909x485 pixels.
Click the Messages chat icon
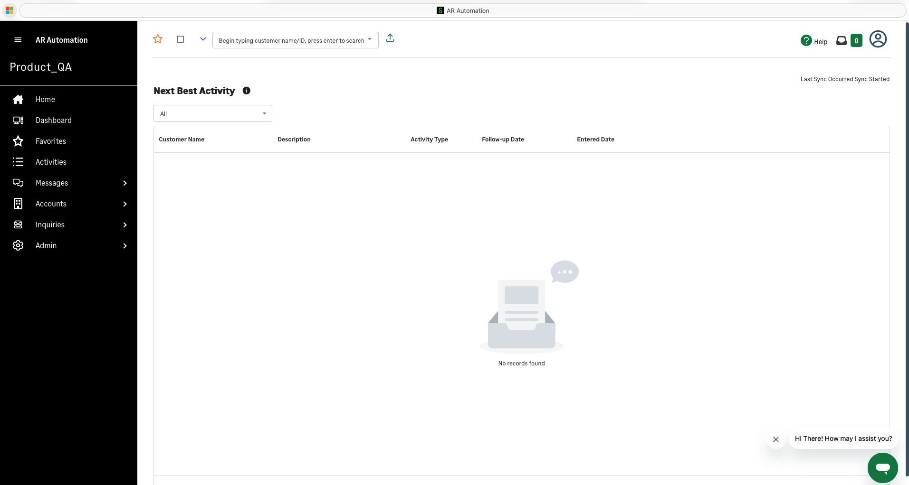[18, 183]
